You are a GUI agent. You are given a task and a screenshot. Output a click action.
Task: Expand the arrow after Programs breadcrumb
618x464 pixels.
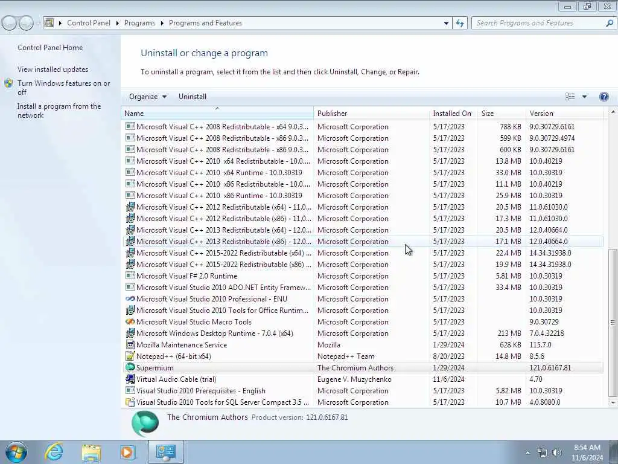pyautogui.click(x=162, y=24)
